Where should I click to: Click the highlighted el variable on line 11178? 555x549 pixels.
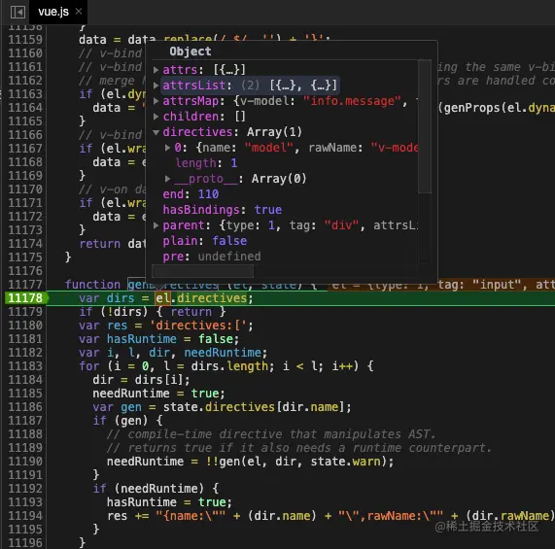click(163, 298)
